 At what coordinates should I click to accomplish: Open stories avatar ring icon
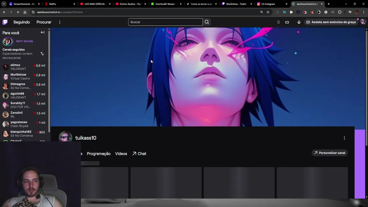(x=8, y=41)
